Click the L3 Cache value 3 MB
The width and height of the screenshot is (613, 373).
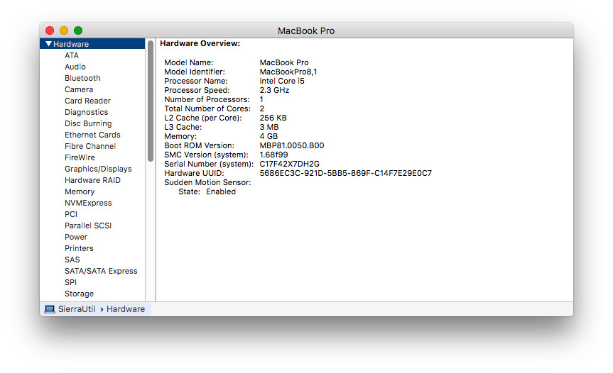click(x=269, y=127)
